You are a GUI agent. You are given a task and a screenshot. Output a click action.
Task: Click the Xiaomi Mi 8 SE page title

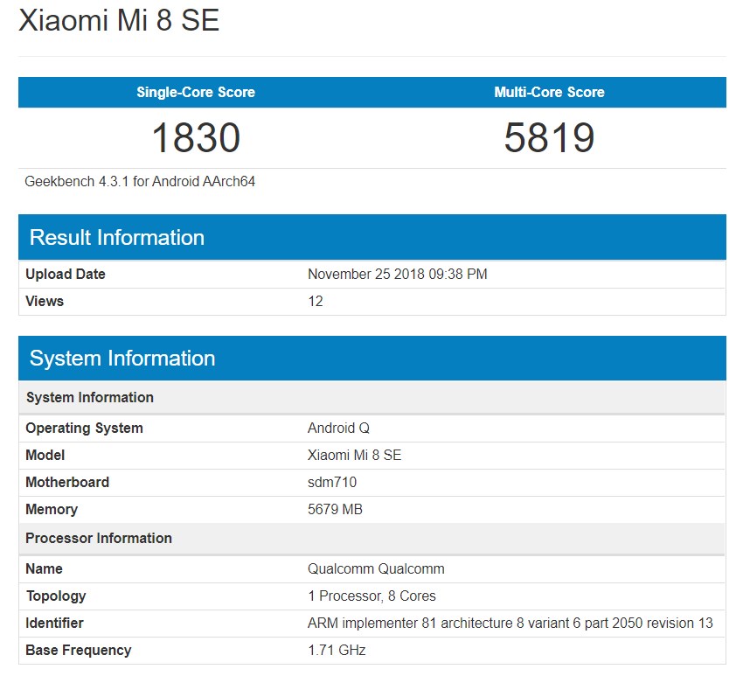[119, 20]
